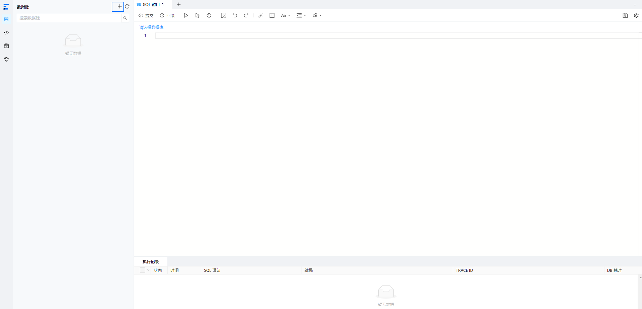This screenshot has width=642, height=309.
Task: Open the execution plan search icon
Action: pos(223,15)
